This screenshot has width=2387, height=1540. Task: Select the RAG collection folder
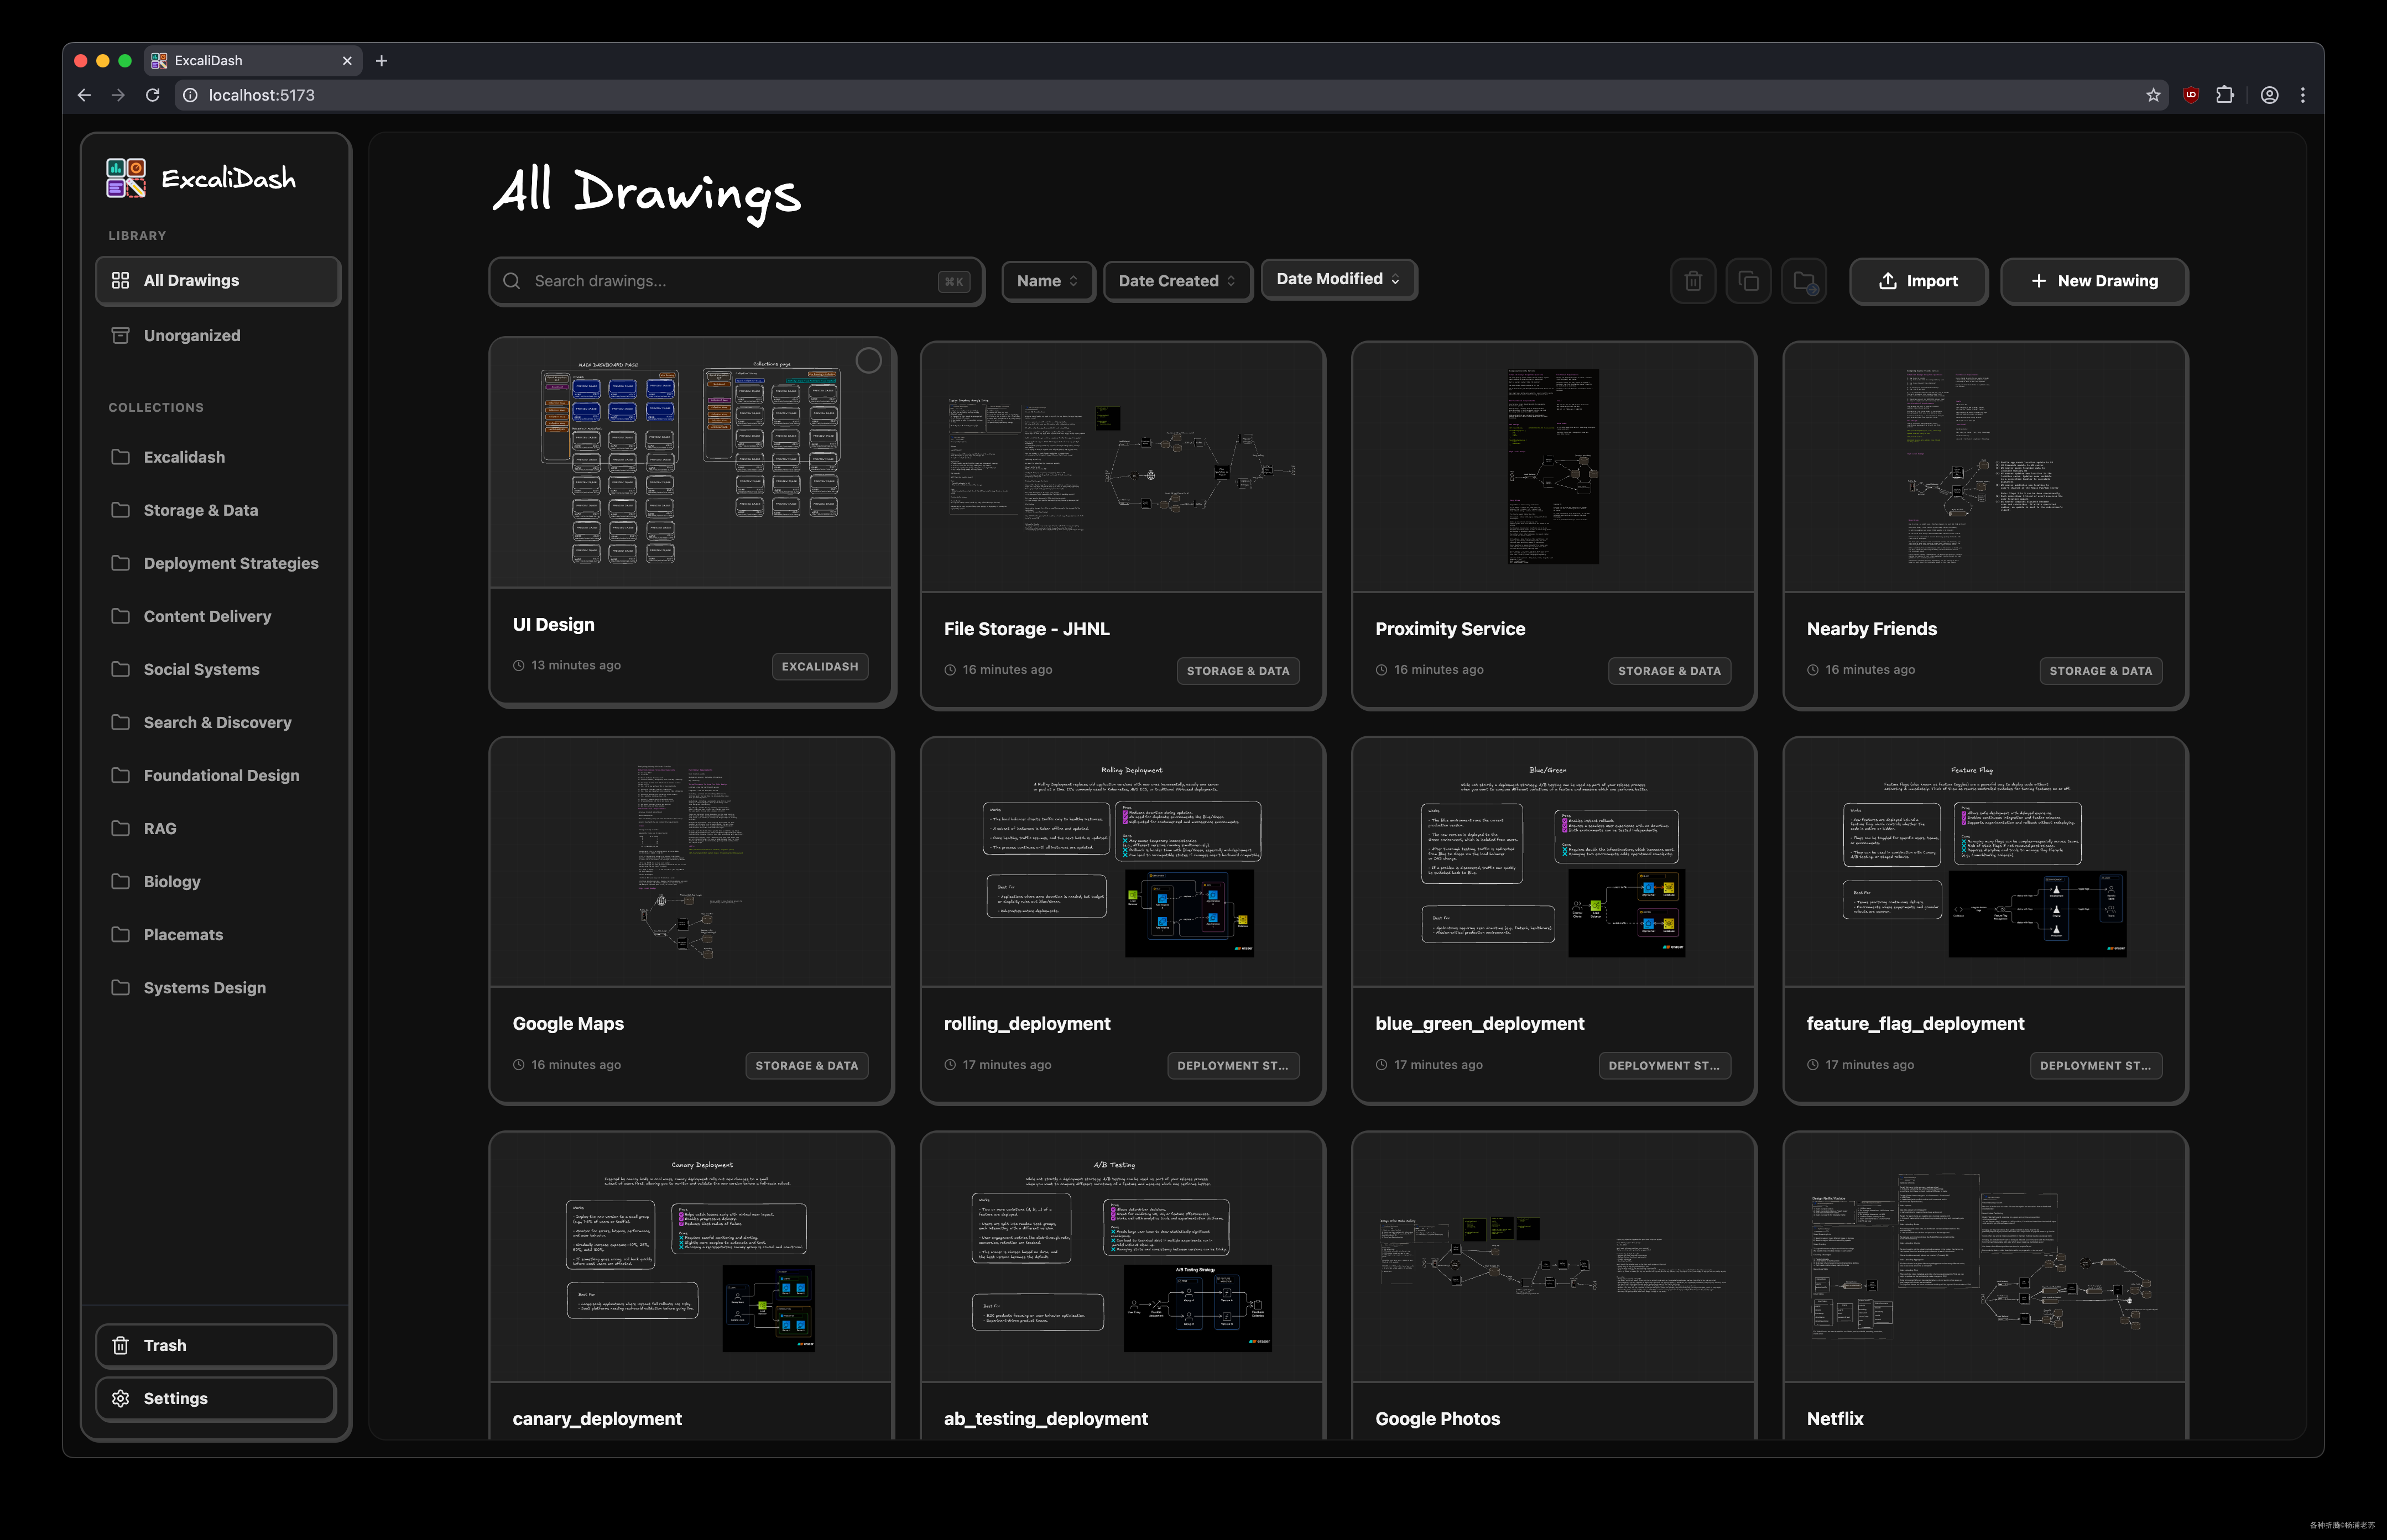coord(160,828)
